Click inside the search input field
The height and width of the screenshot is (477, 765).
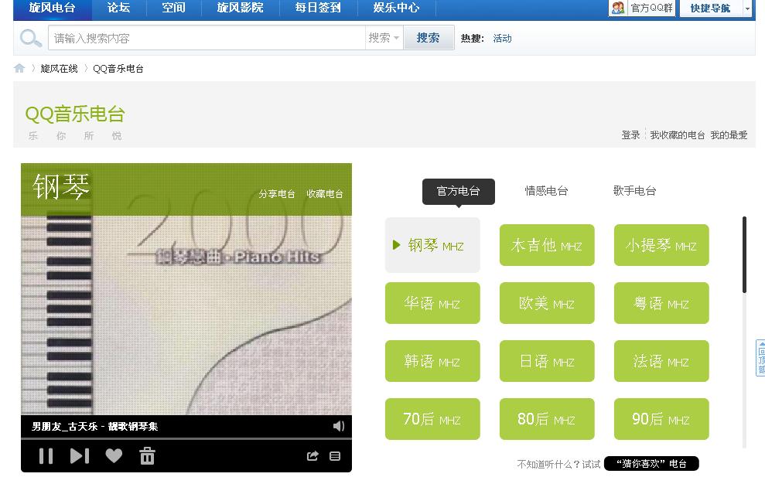pyautogui.click(x=201, y=37)
